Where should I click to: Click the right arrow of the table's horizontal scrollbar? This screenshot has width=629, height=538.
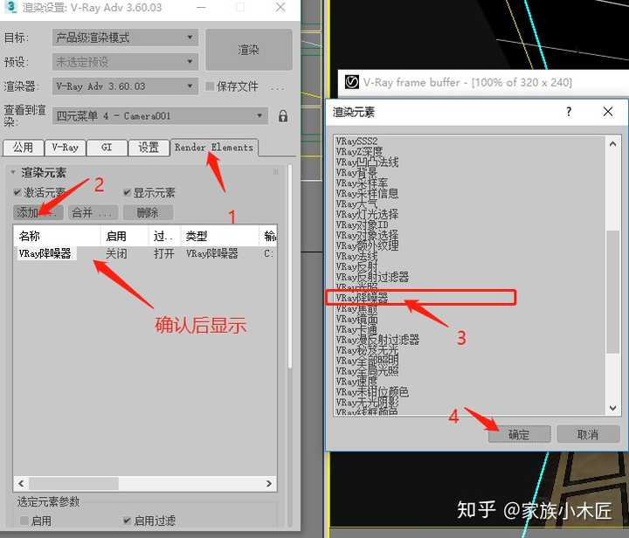269,484
